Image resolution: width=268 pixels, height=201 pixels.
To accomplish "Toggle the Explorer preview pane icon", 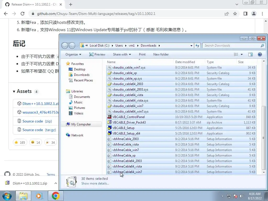I will pyautogui.click(x=250, y=54).
